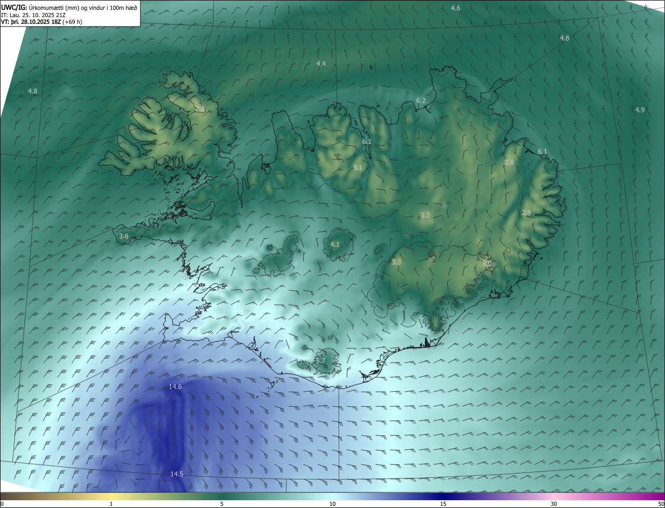
Task: Click the color scale label 50
Action: 660,504
